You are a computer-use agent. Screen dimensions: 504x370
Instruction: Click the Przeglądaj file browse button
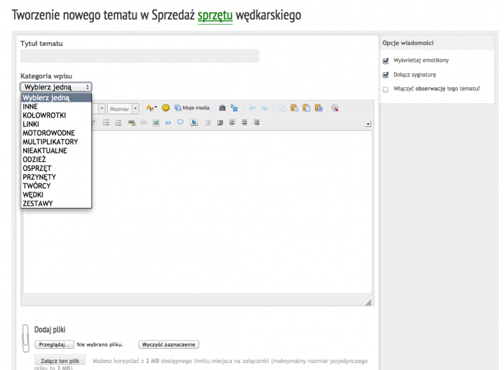tap(55, 344)
